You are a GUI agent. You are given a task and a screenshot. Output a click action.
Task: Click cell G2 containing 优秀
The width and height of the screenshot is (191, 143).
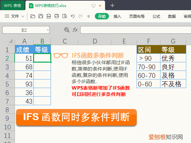tap(173, 58)
